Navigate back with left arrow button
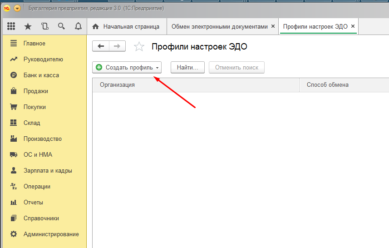Screen dimensions: 389x248 click(101, 46)
